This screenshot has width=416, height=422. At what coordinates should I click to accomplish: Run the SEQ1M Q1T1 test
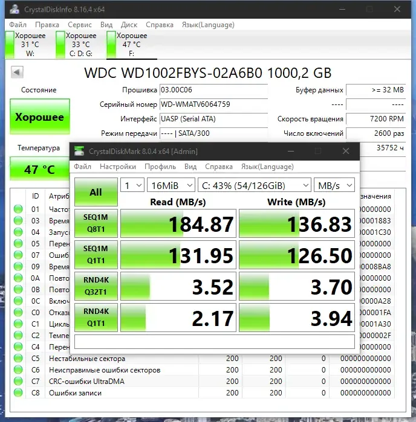click(96, 255)
